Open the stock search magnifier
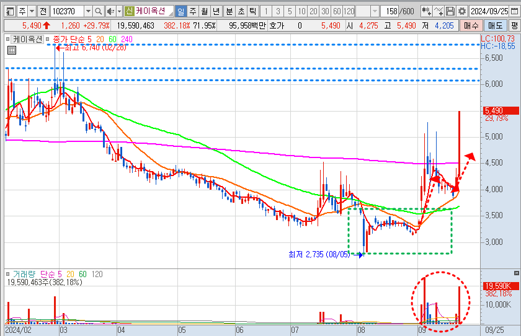This screenshot has height=336, width=521. point(98,12)
